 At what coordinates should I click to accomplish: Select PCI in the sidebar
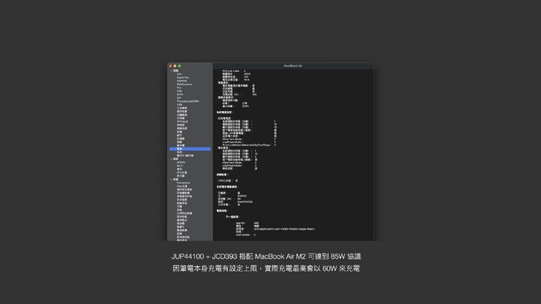tap(179, 88)
